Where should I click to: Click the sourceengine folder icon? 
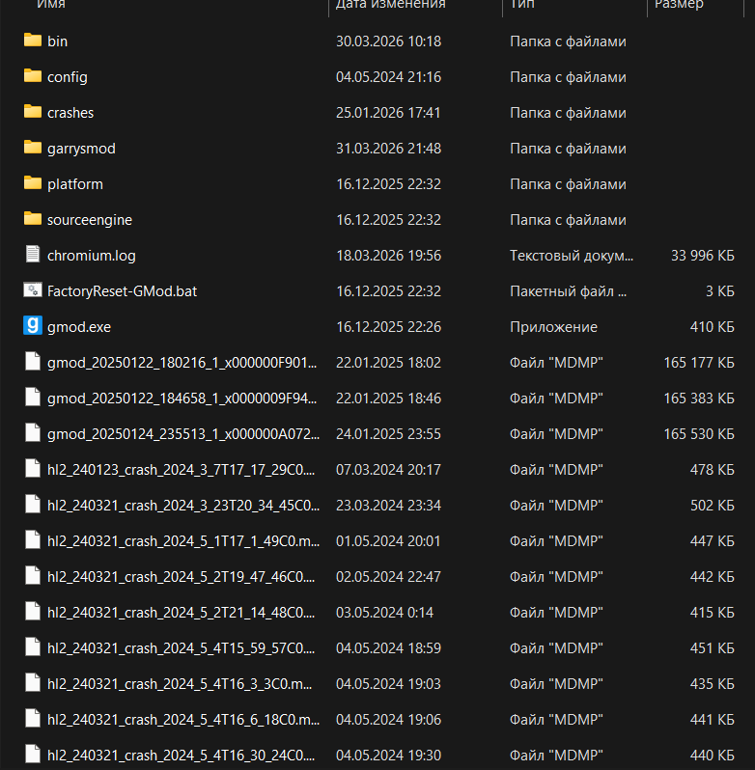[33, 219]
